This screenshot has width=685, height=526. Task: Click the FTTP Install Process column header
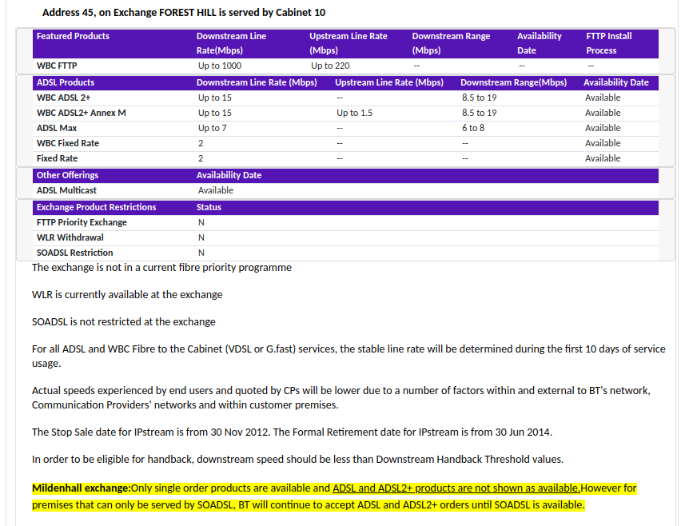tap(609, 43)
